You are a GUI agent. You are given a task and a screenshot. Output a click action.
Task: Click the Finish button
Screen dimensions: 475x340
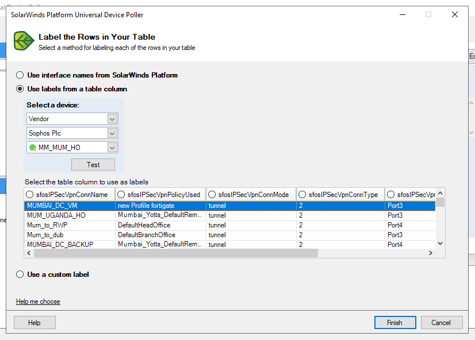click(x=395, y=322)
